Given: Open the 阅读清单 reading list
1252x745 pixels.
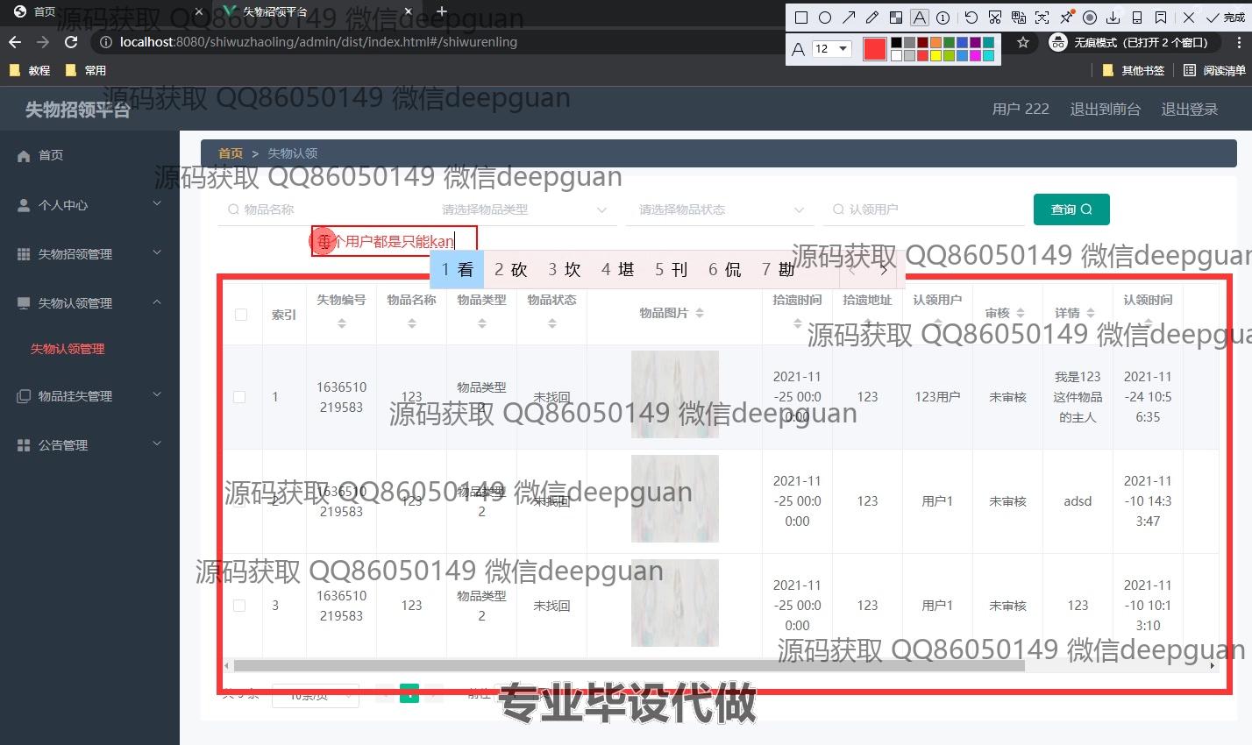Looking at the screenshot, I should click(1214, 70).
